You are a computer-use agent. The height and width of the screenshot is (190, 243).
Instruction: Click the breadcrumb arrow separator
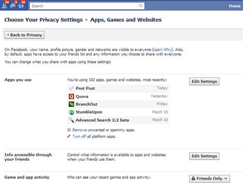coord(87,20)
